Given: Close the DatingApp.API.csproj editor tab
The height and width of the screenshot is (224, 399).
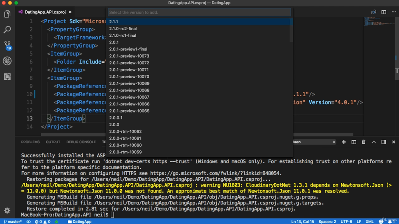Looking at the screenshot, I should tap(70, 12).
